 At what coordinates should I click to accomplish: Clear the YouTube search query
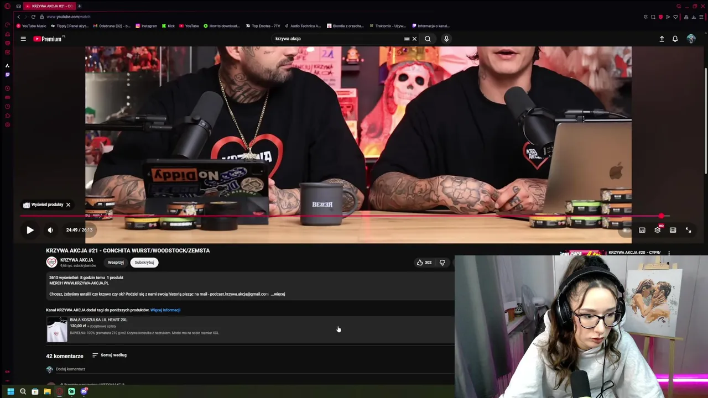(414, 39)
